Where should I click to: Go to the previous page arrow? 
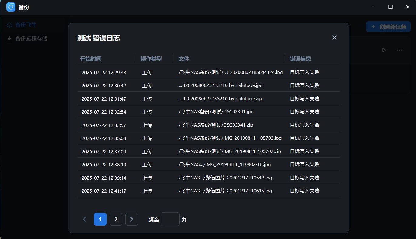tap(84, 219)
